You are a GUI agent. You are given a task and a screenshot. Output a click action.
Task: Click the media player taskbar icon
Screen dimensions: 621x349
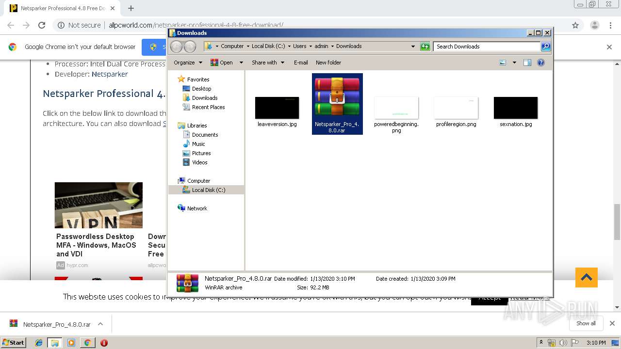click(x=71, y=343)
